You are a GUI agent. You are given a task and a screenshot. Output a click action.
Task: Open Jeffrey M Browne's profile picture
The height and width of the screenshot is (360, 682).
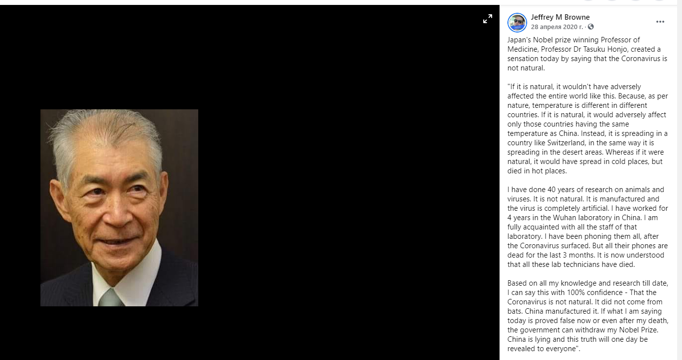coord(517,22)
